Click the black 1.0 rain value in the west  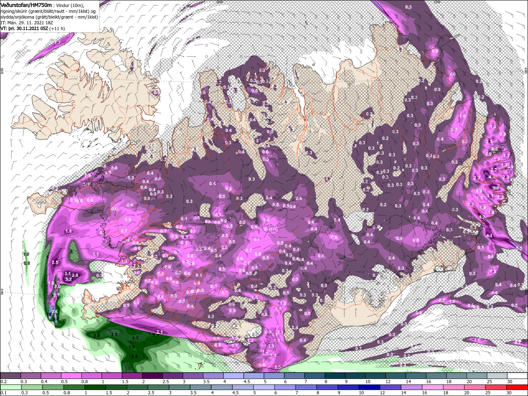(x=26, y=254)
